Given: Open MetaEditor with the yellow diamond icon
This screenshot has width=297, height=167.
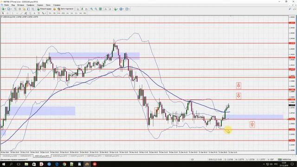Looking at the screenshot, I should point(55,9).
